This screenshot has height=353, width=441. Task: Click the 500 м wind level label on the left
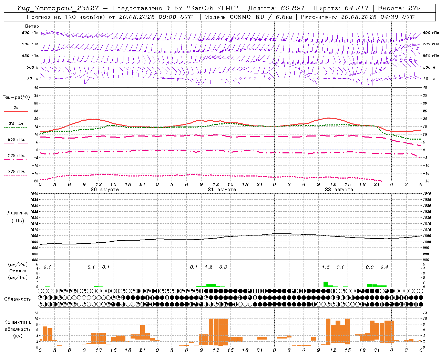pos(33,67)
